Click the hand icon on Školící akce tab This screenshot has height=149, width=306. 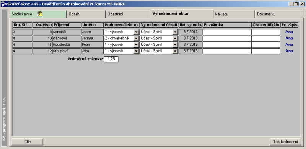[x=40, y=14]
